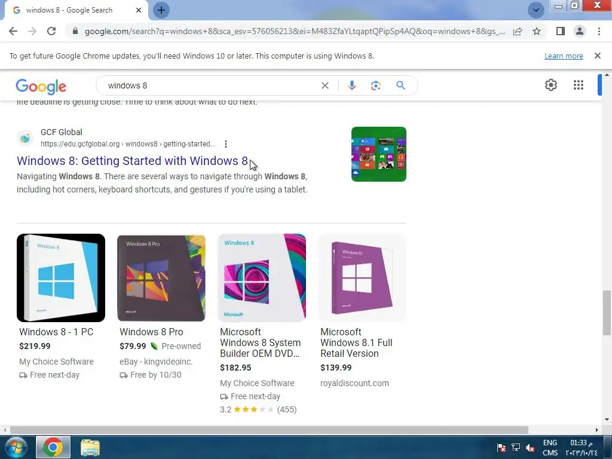This screenshot has width=612, height=459.
Task: Open the Chrome side panel
Action: point(561,31)
